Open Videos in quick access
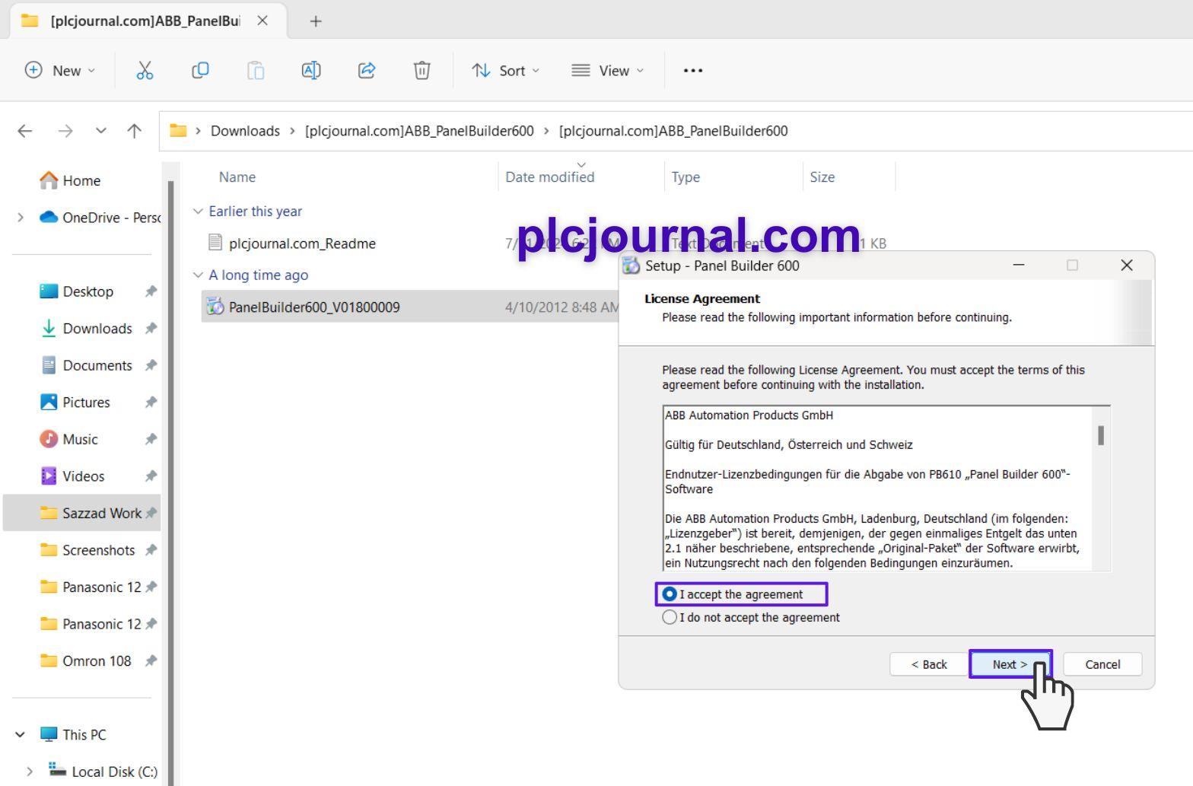This screenshot has height=786, width=1193. (x=83, y=476)
